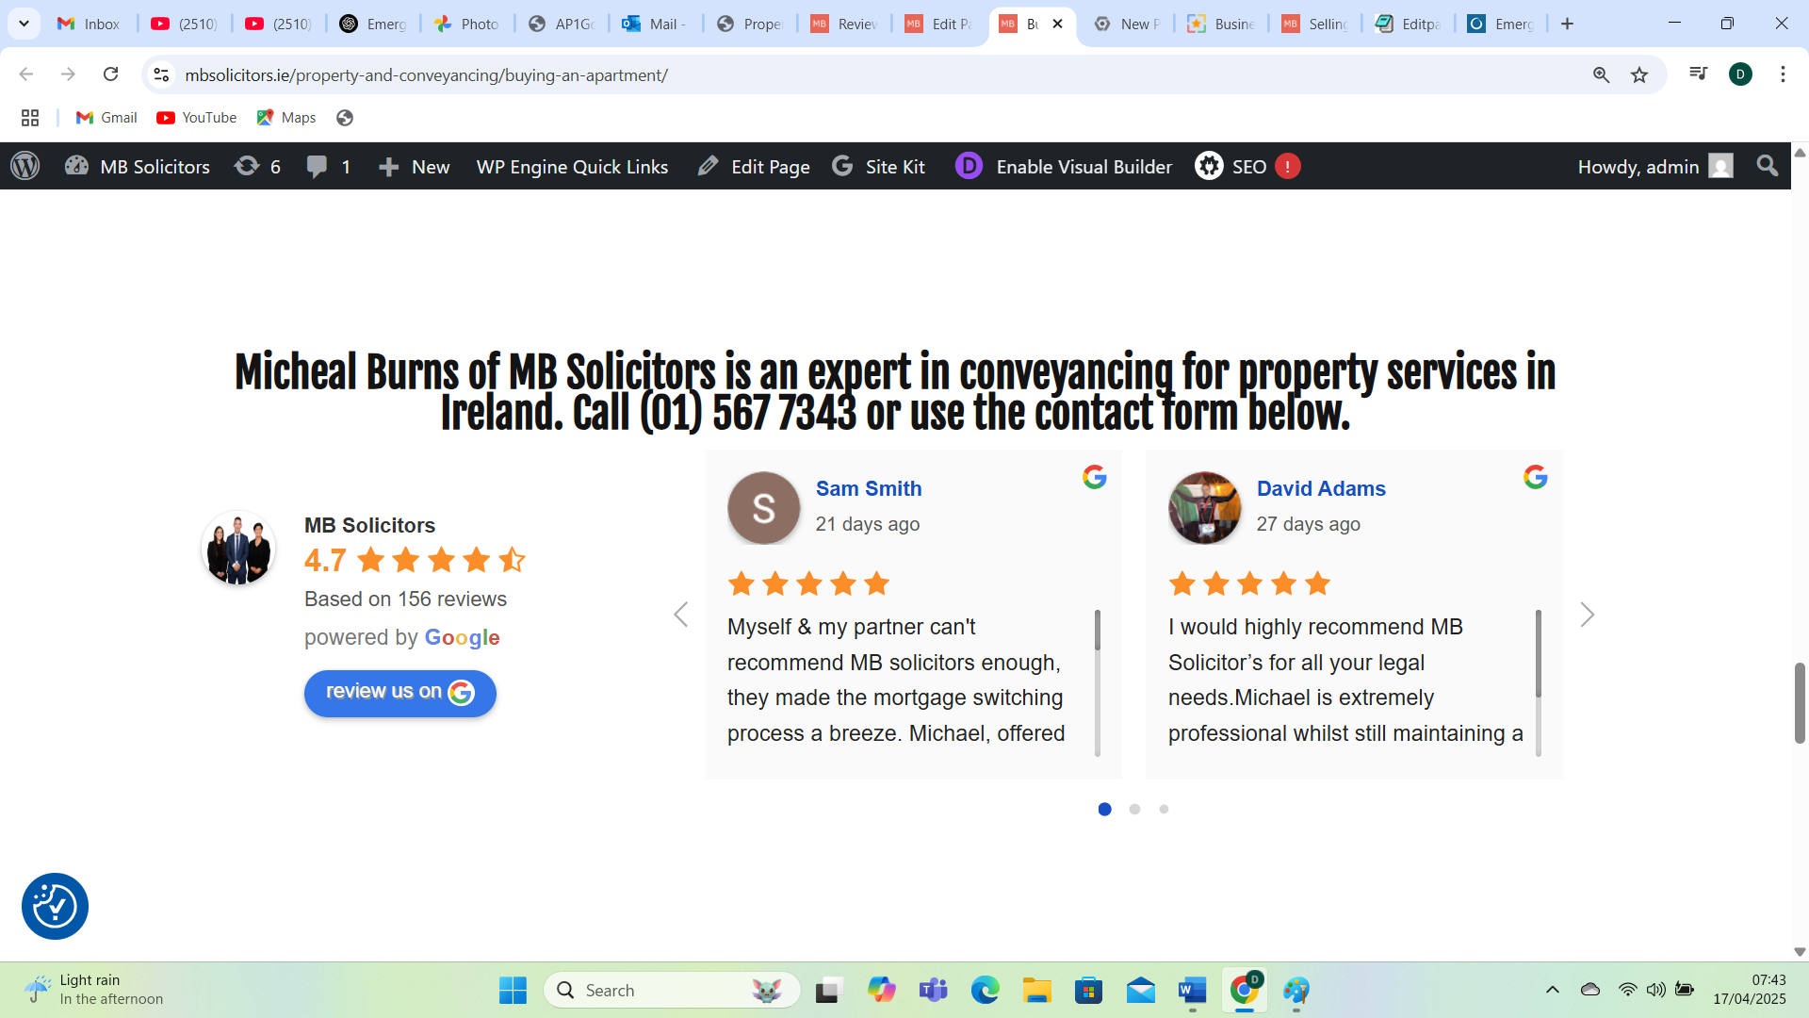Image resolution: width=1809 pixels, height=1018 pixels.
Task: Click the admin bar search magnifier
Action: [1768, 166]
